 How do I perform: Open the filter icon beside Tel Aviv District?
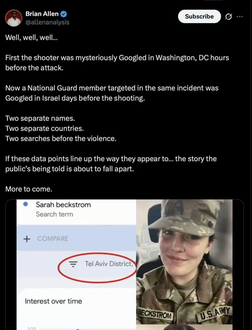(73, 264)
